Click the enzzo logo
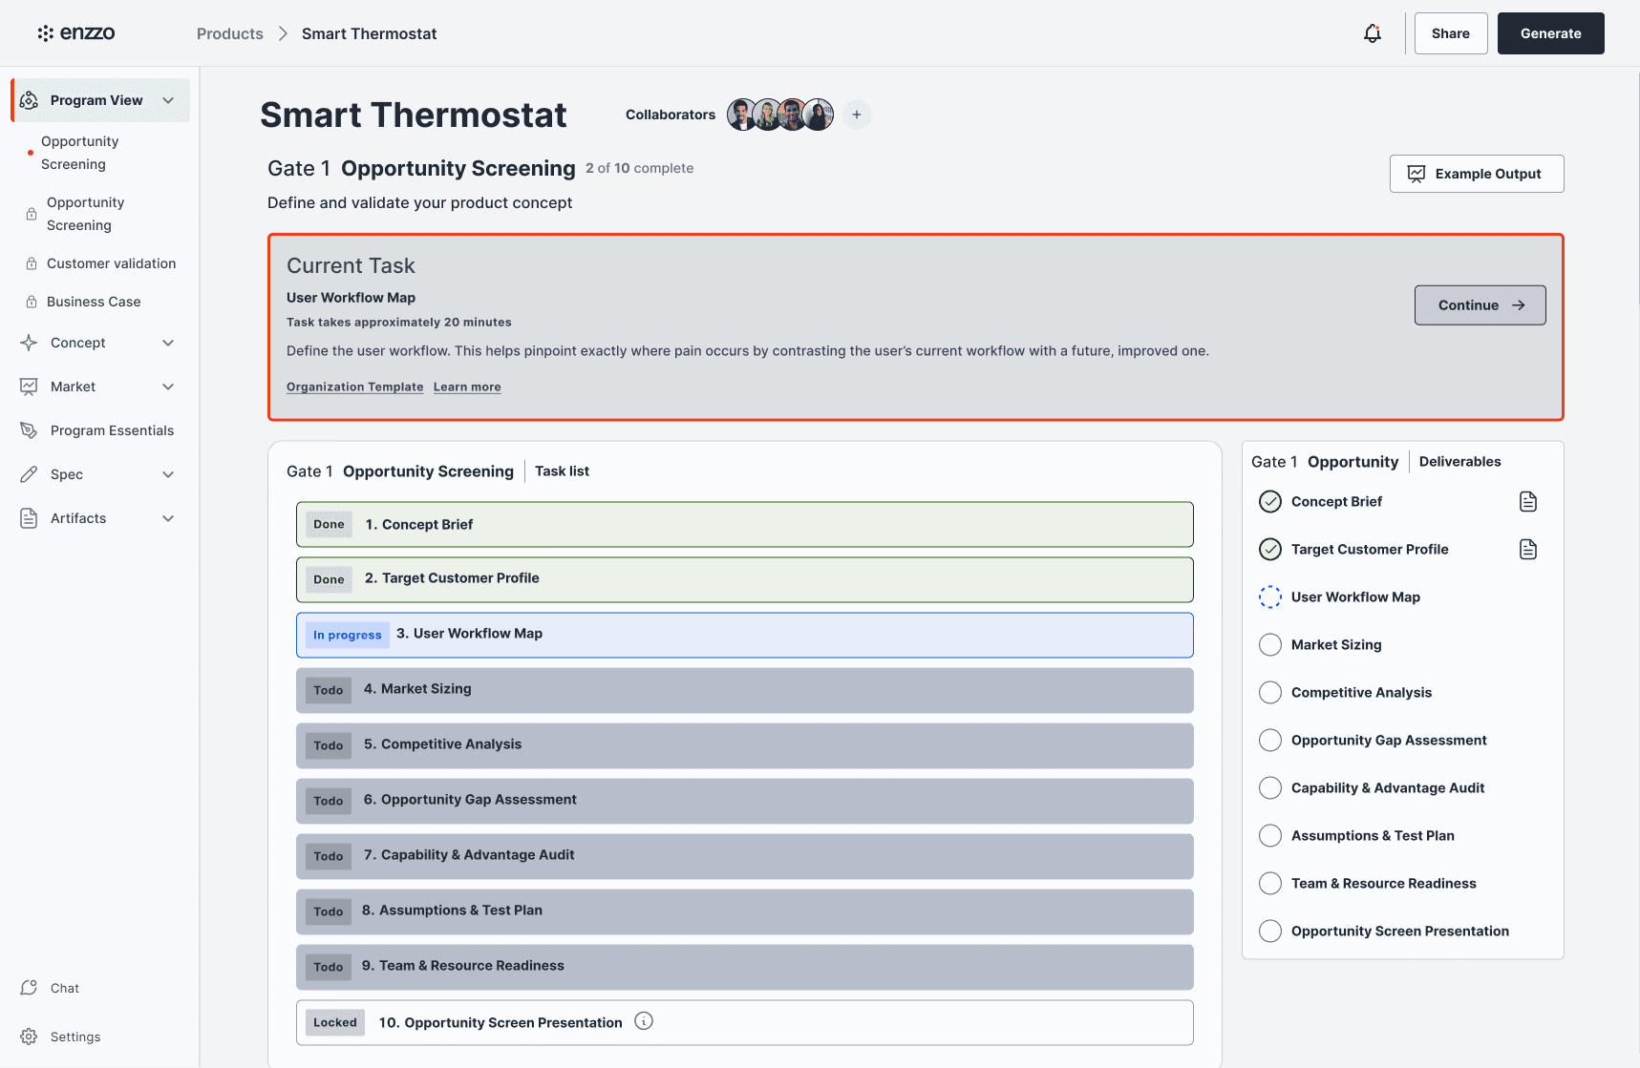The width and height of the screenshot is (1640, 1068). point(76,33)
